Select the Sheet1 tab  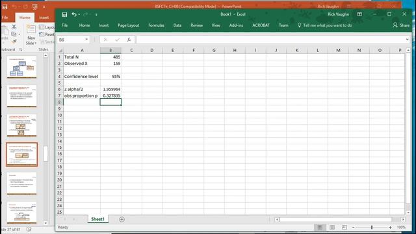(98, 219)
